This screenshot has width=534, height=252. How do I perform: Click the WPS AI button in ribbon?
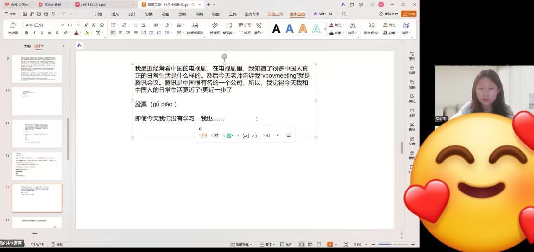(x=323, y=14)
